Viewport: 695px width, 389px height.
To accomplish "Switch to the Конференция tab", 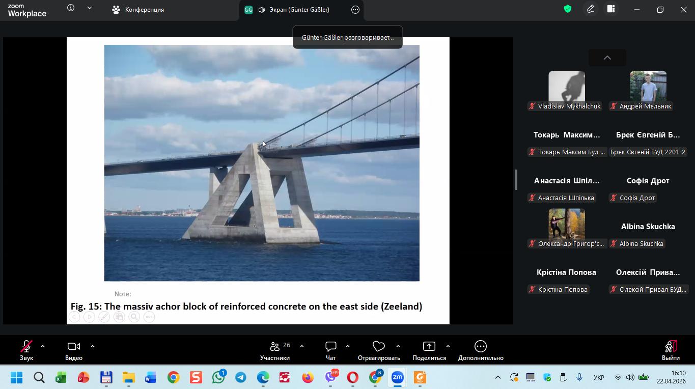I will pyautogui.click(x=138, y=10).
